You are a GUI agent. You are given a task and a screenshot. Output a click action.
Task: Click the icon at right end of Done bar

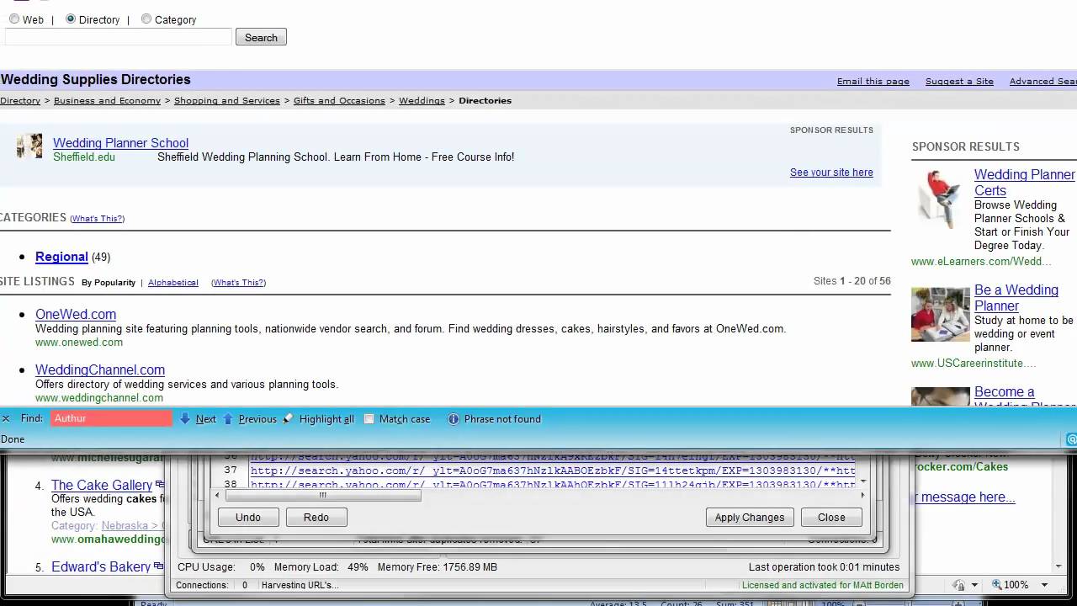pyautogui.click(x=1071, y=439)
